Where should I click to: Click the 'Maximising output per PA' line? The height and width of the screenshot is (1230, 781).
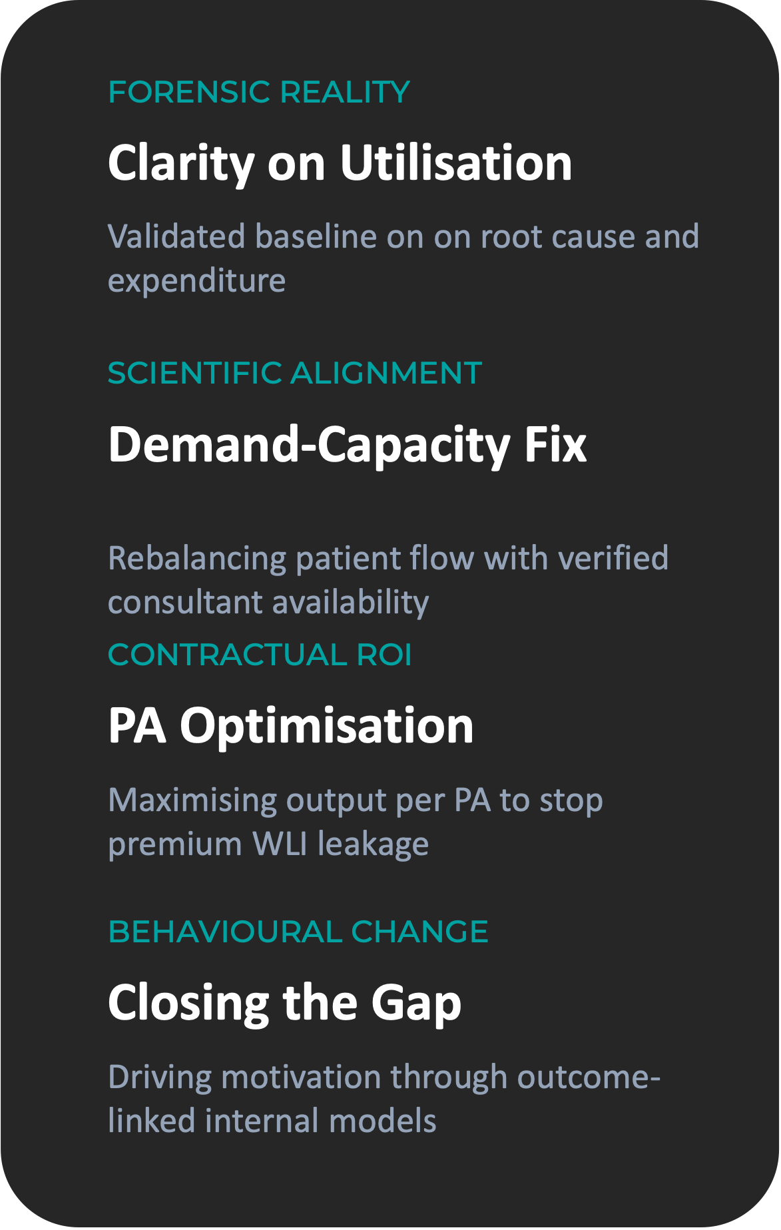coord(355,800)
